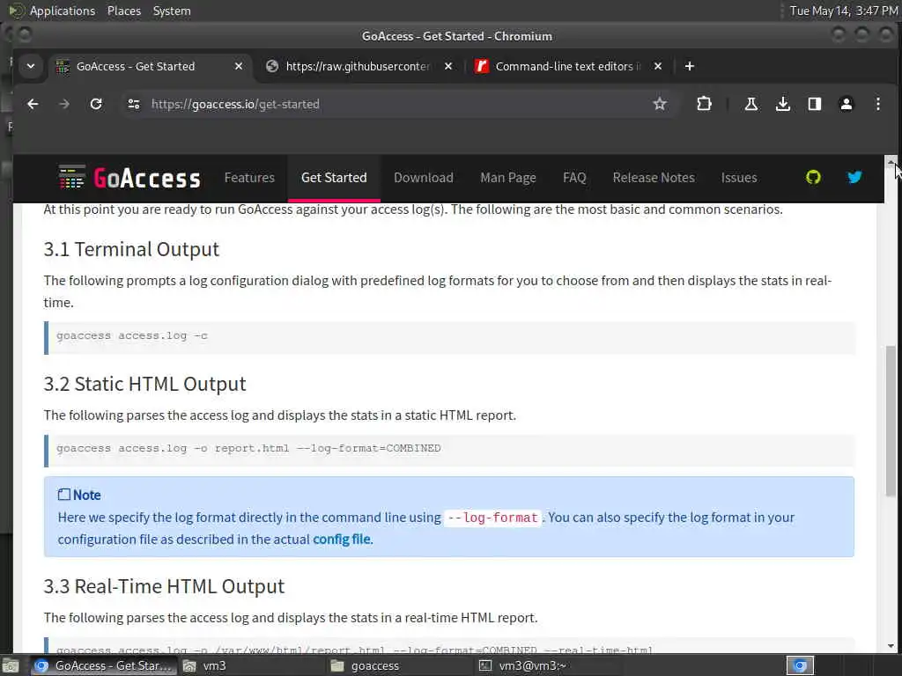The image size is (902, 676).
Task: Switch to Command-line text editors tab
Action: tap(567, 66)
